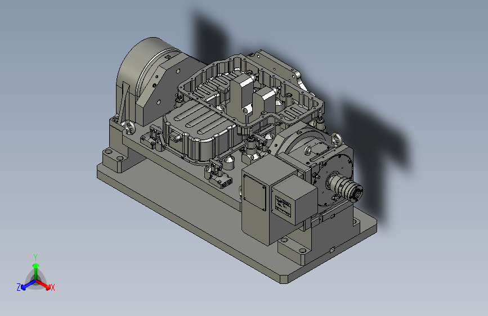488x316 pixels.
Task: Click the green Y axis of the orientation triad
Action: [36, 272]
